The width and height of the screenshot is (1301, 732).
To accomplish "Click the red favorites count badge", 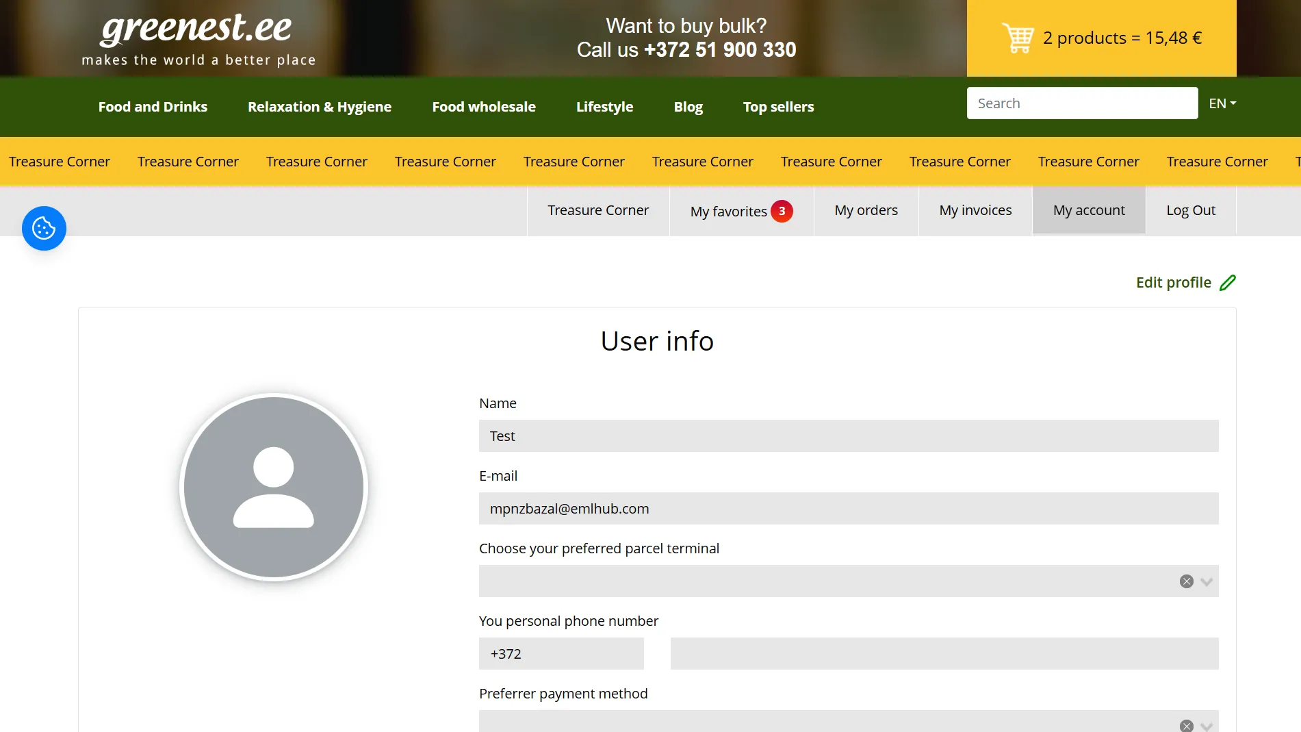I will coord(782,211).
